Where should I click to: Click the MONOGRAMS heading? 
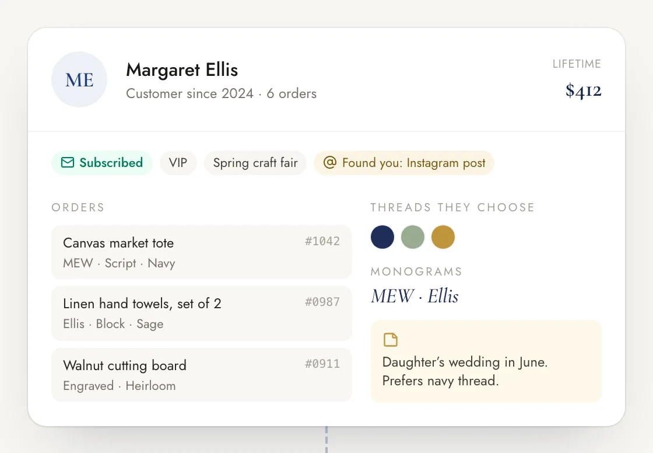(416, 271)
